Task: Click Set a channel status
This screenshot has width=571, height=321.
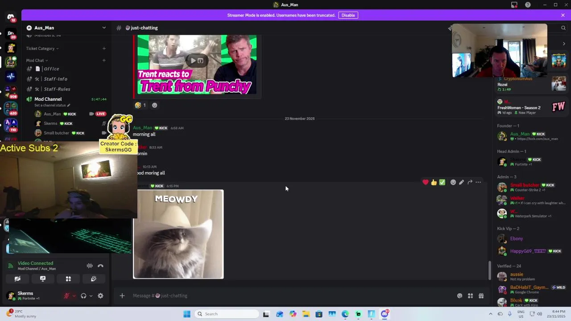Action: [x=52, y=105]
